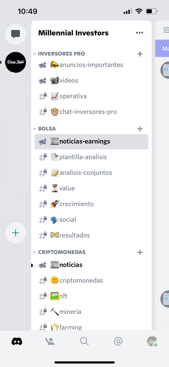Add a channel to the INVERSORES PRO category
This screenshot has height=367, width=169.
pos(140,54)
